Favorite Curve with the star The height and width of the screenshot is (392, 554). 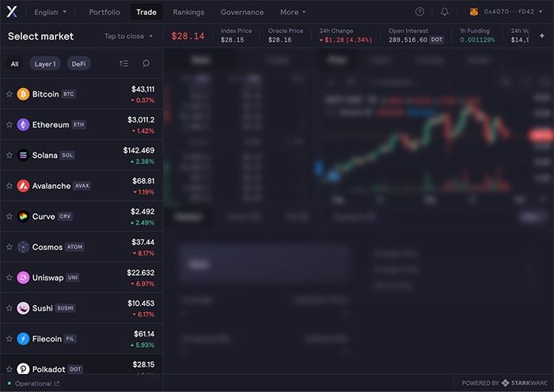(9, 217)
